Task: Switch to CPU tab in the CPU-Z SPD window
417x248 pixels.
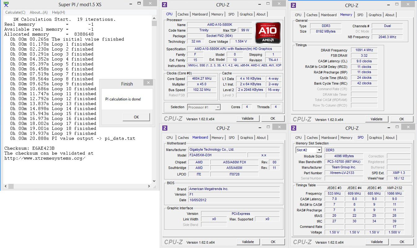Action: click(x=299, y=138)
